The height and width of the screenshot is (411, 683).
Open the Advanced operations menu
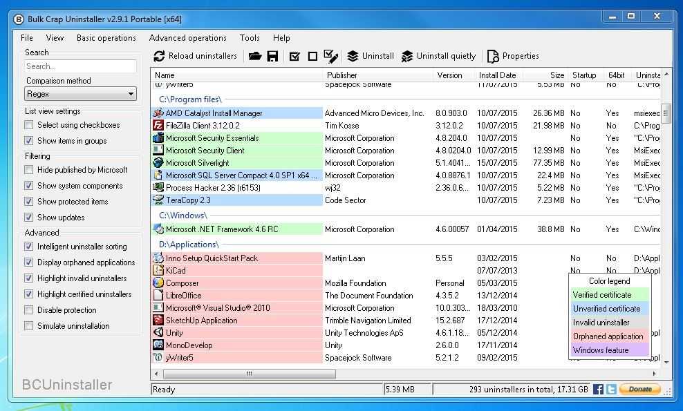(188, 38)
